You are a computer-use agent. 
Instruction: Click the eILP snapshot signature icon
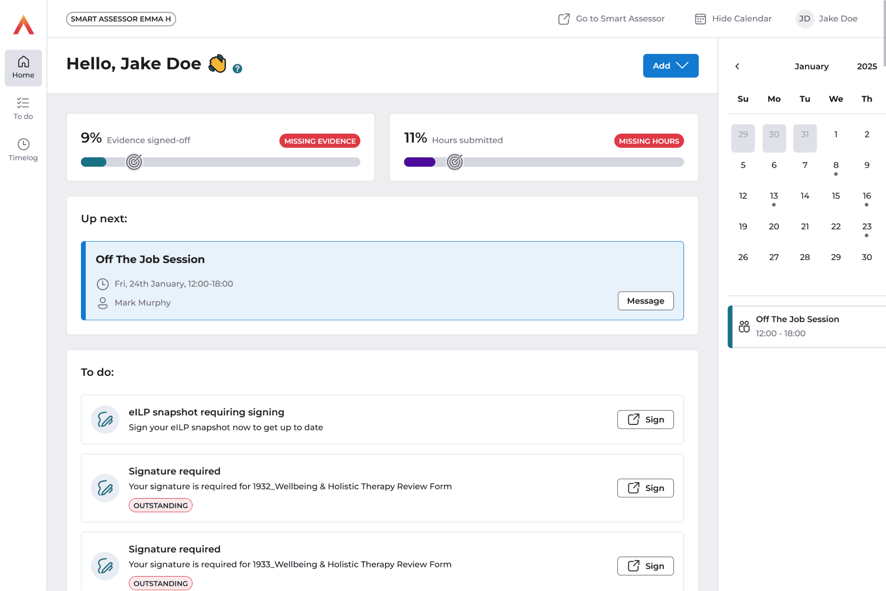click(x=105, y=420)
